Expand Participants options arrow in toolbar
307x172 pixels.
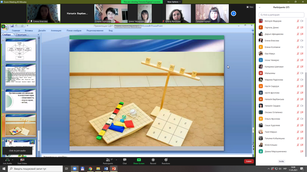tap(117, 160)
